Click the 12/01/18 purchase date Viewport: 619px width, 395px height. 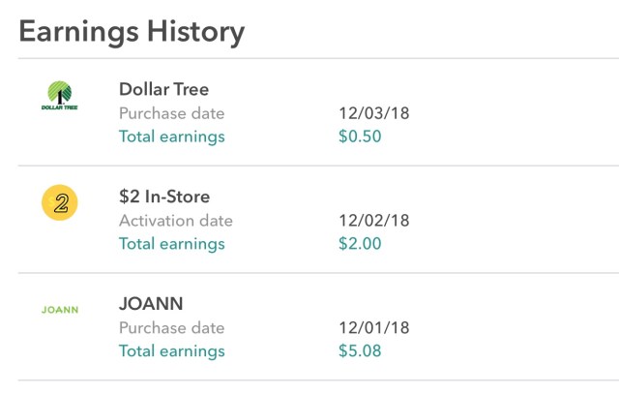click(374, 328)
